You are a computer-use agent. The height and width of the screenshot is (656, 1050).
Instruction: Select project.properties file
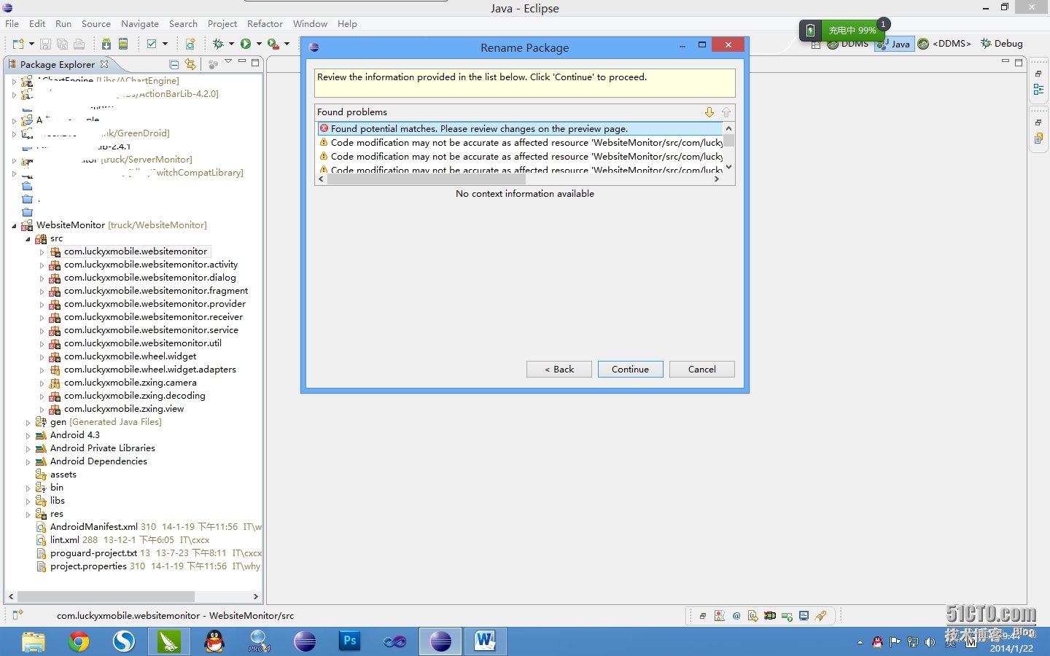pyautogui.click(x=88, y=566)
